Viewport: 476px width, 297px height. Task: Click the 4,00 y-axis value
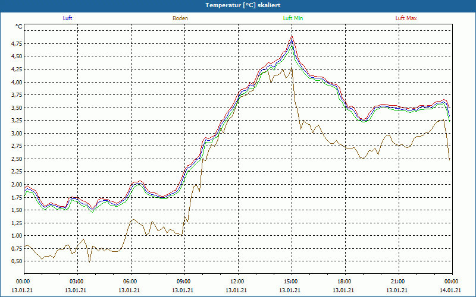[x=17, y=82]
